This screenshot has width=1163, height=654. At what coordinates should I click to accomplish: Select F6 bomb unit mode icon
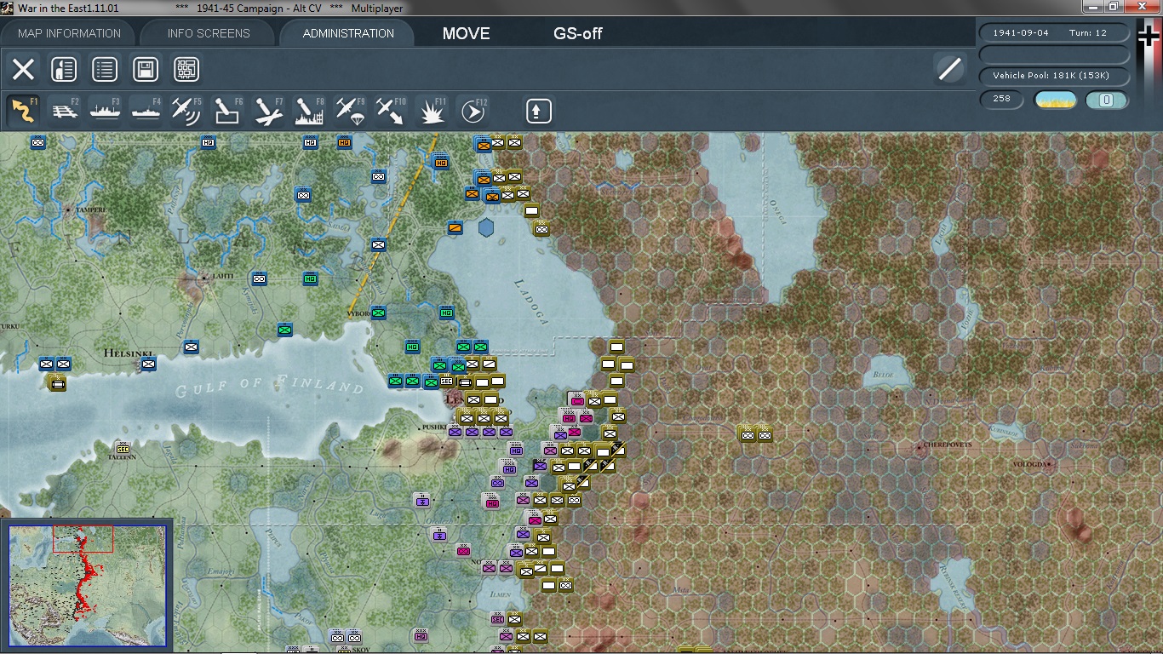228,111
